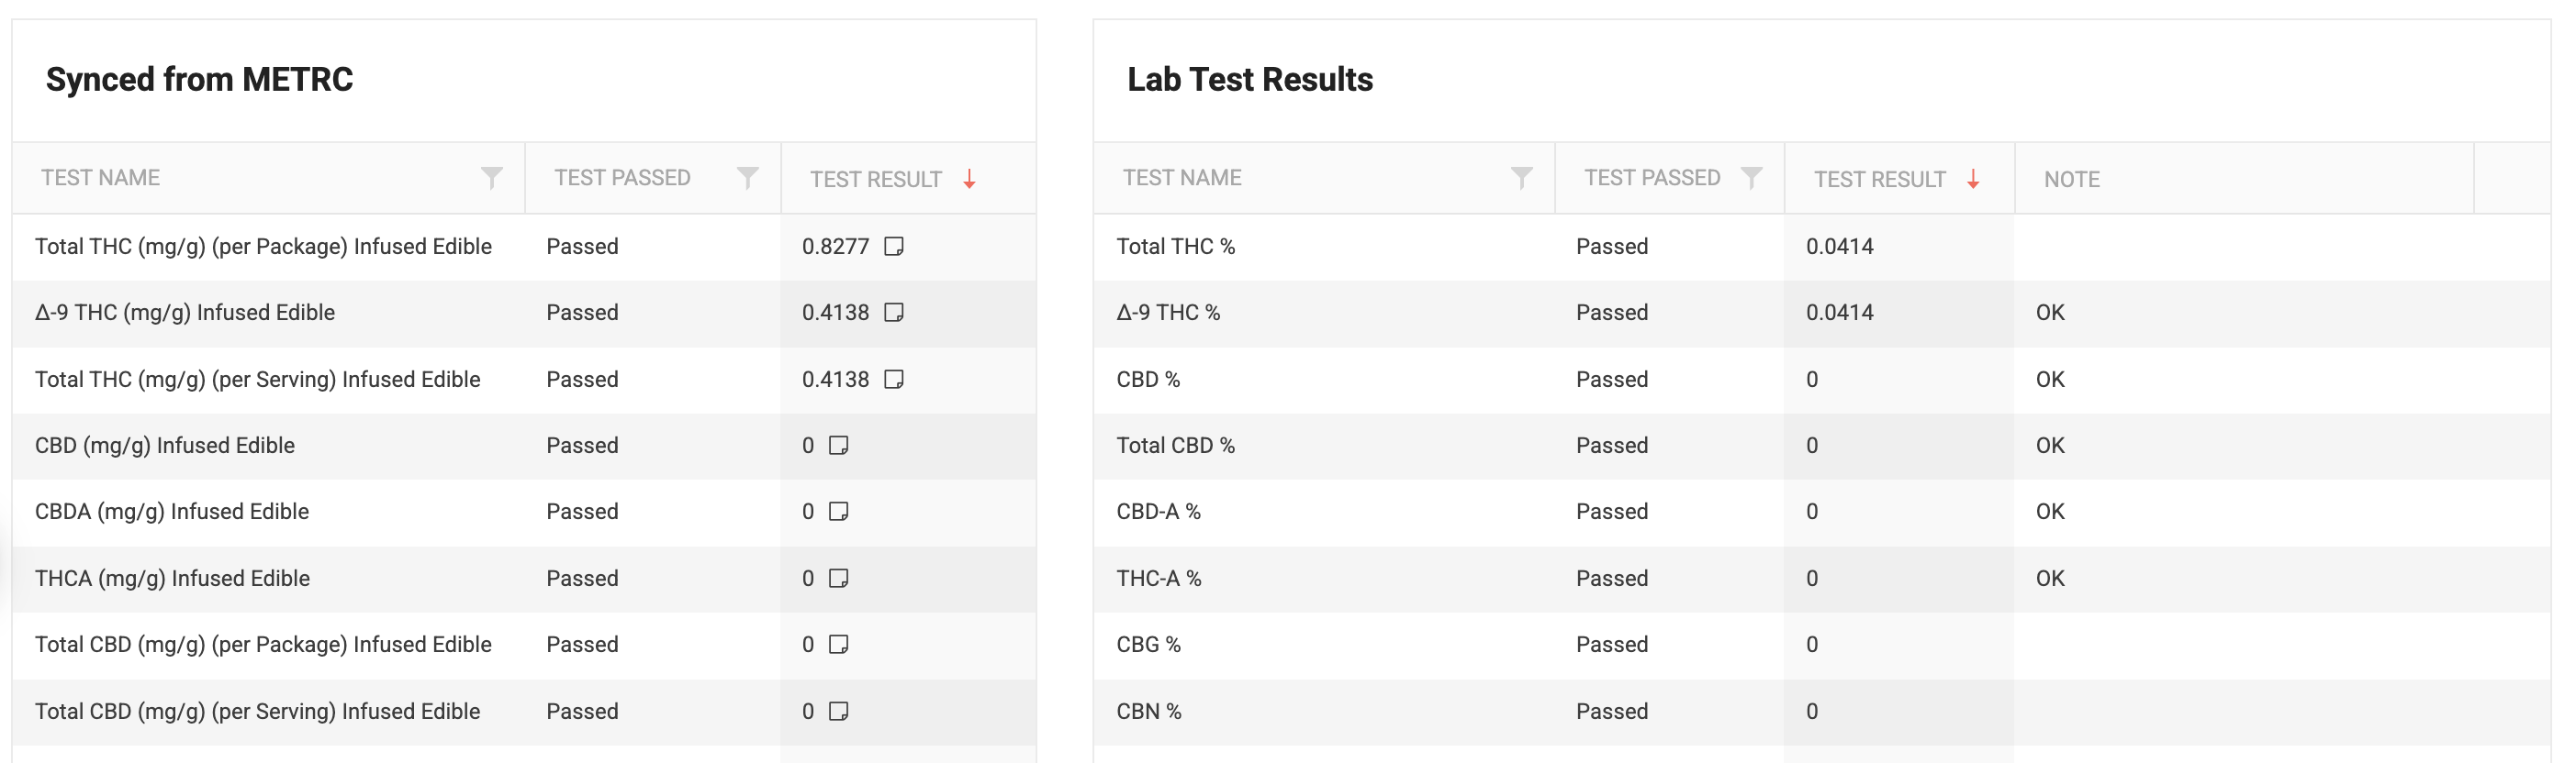Open note icon for CBDA Infused Edible row
Screen dimensions: 2576x763
pos(839,512)
